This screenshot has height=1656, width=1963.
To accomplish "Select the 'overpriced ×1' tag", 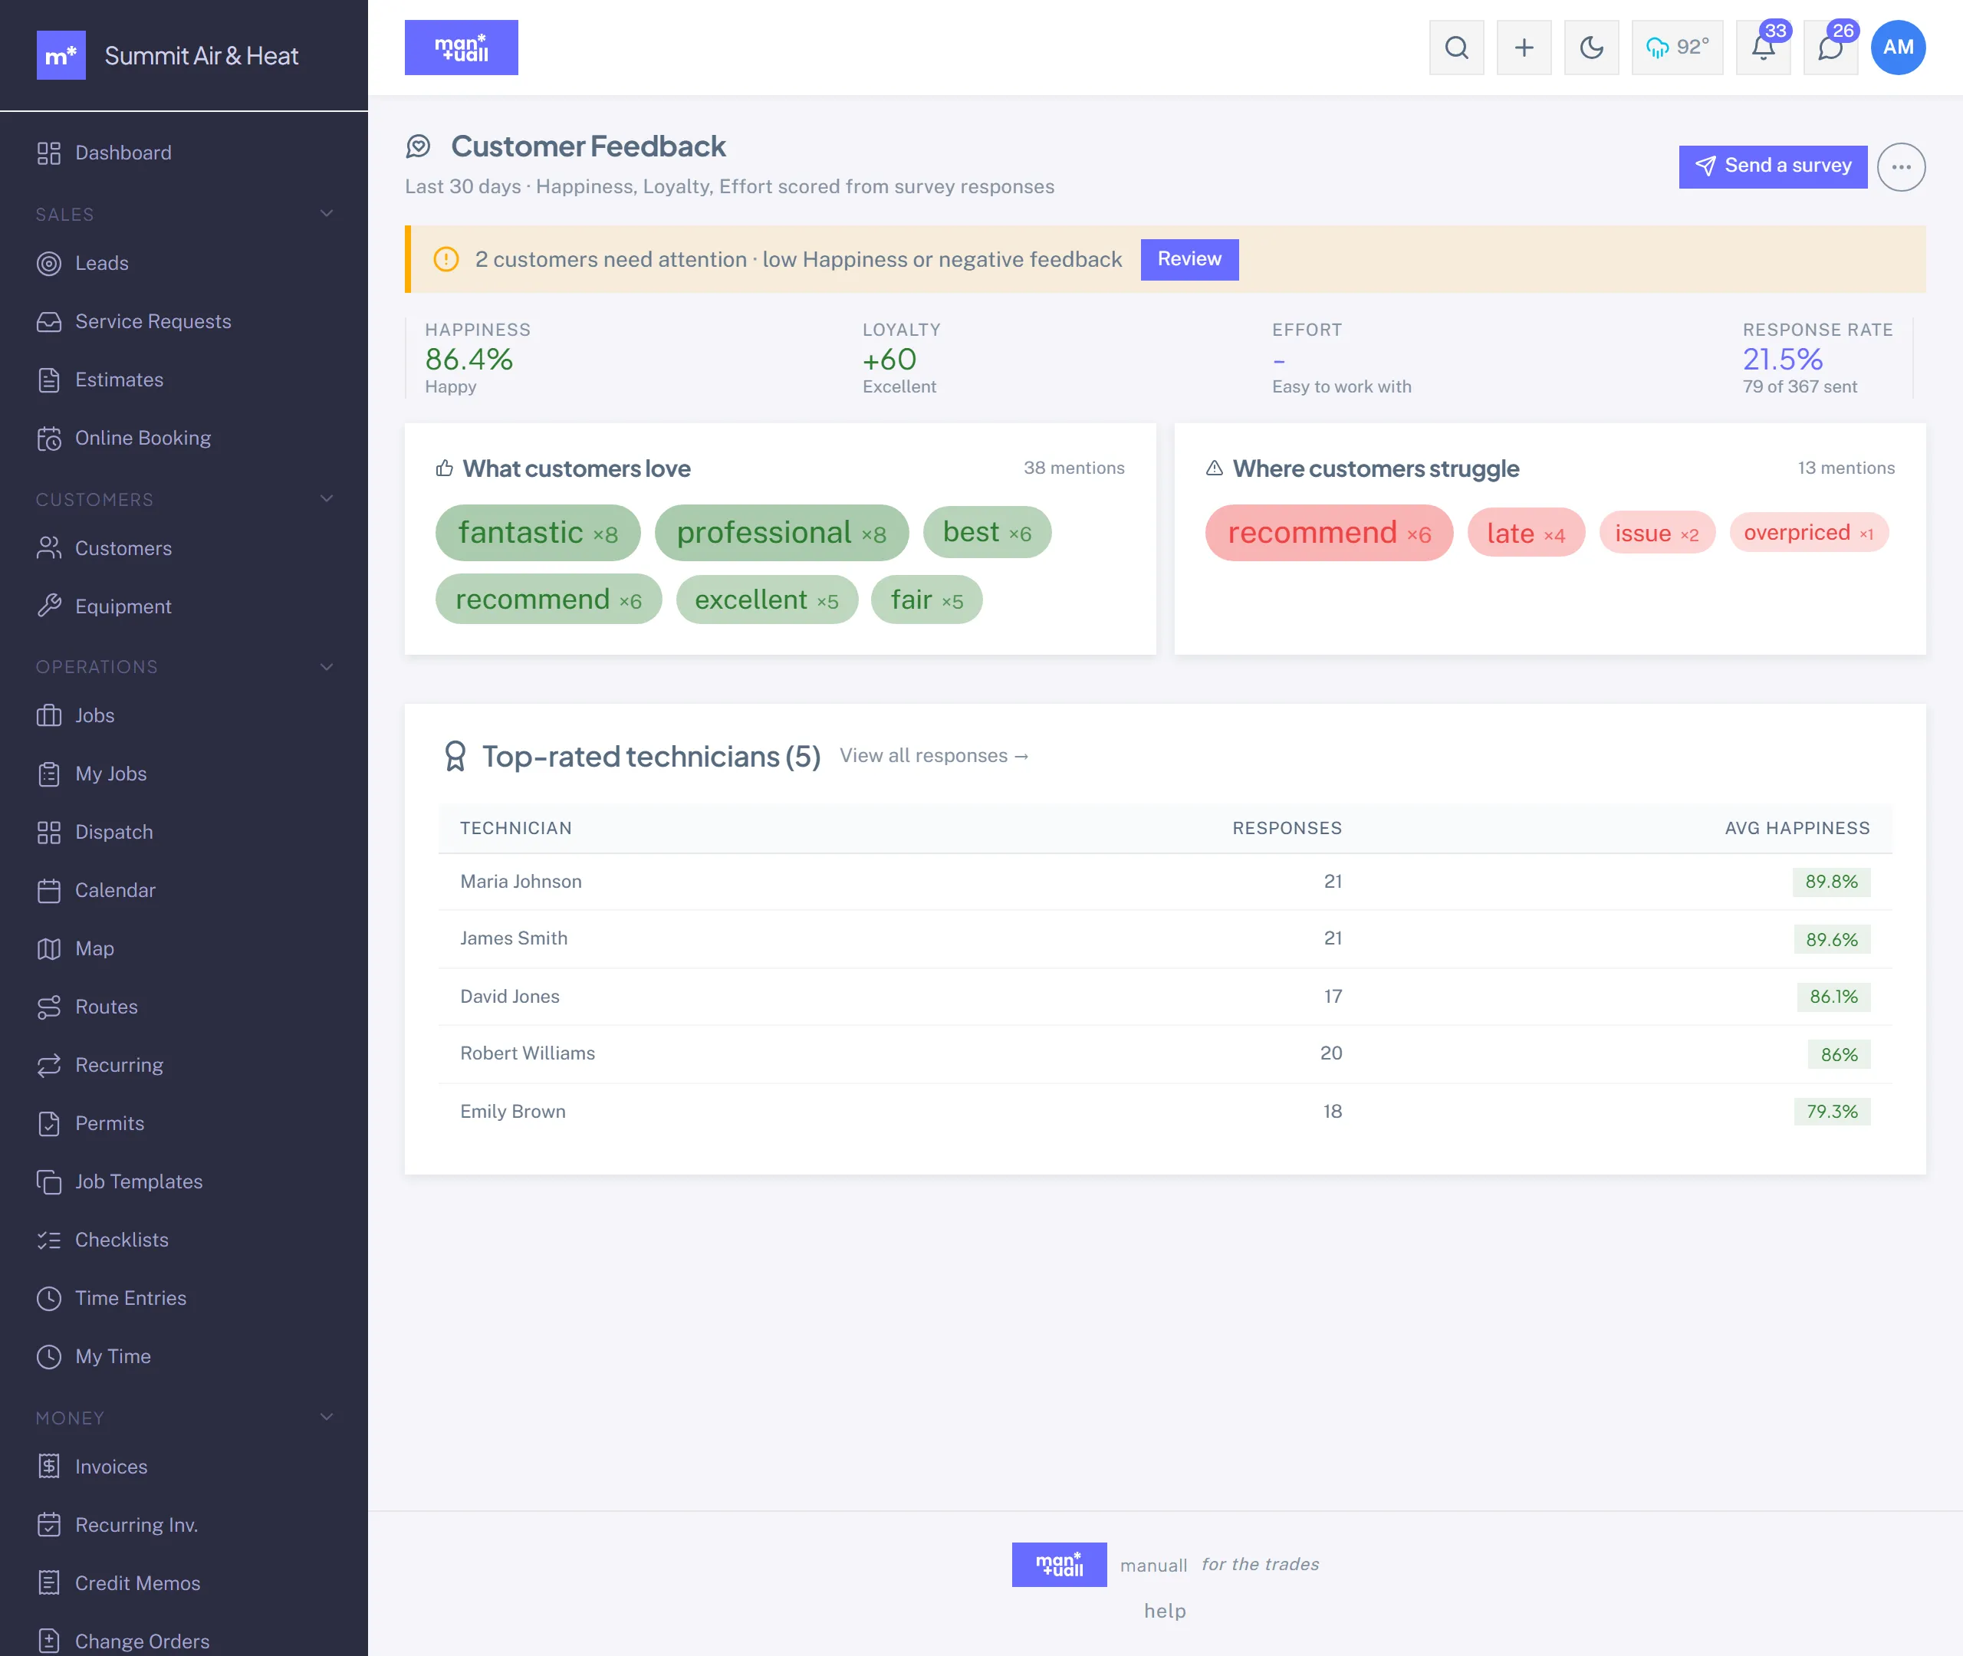I will pos(1808,532).
